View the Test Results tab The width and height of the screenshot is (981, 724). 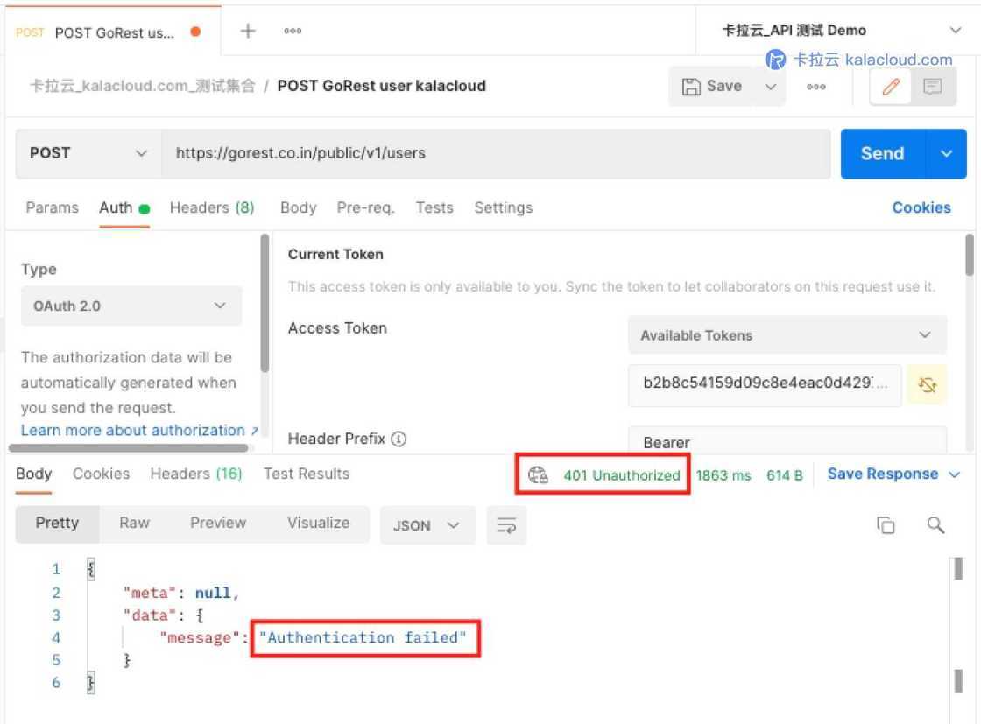(x=306, y=474)
